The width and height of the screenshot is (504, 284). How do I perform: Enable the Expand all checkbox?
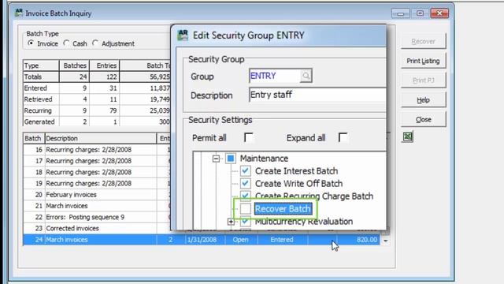click(343, 137)
